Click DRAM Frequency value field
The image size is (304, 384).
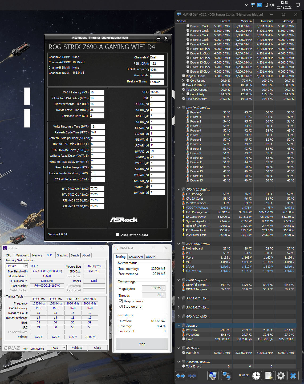157,70
